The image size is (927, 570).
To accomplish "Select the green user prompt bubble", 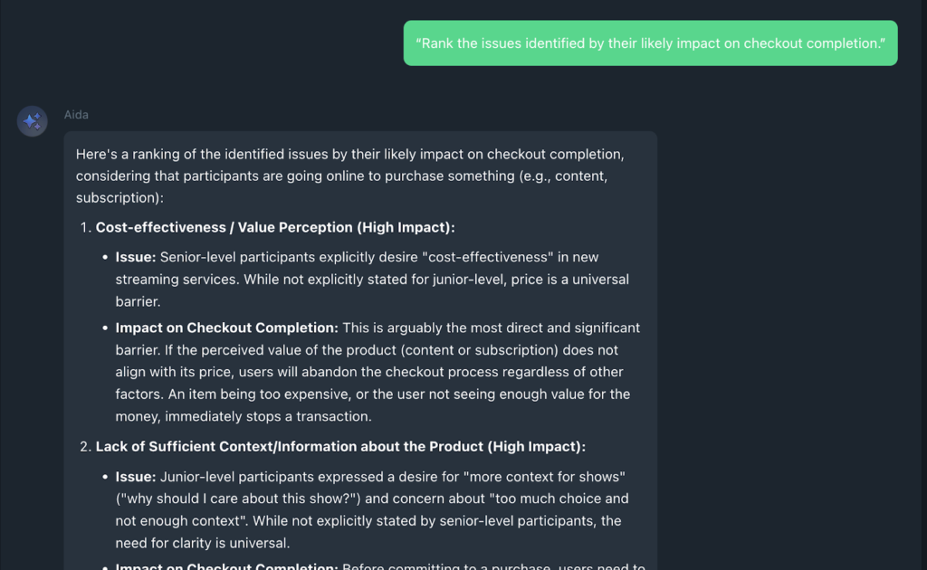I will click(650, 43).
